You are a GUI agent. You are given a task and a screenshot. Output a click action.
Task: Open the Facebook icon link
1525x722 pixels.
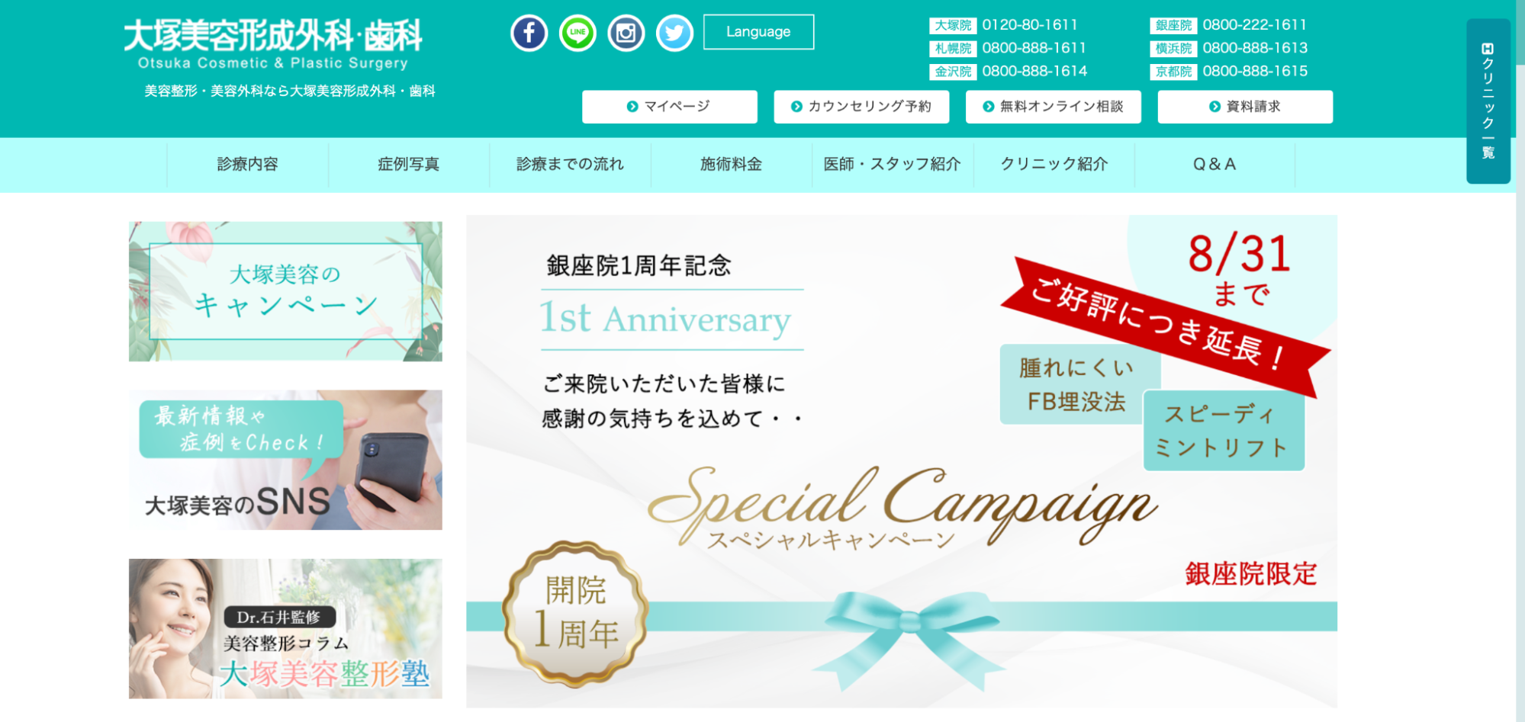pyautogui.click(x=529, y=33)
